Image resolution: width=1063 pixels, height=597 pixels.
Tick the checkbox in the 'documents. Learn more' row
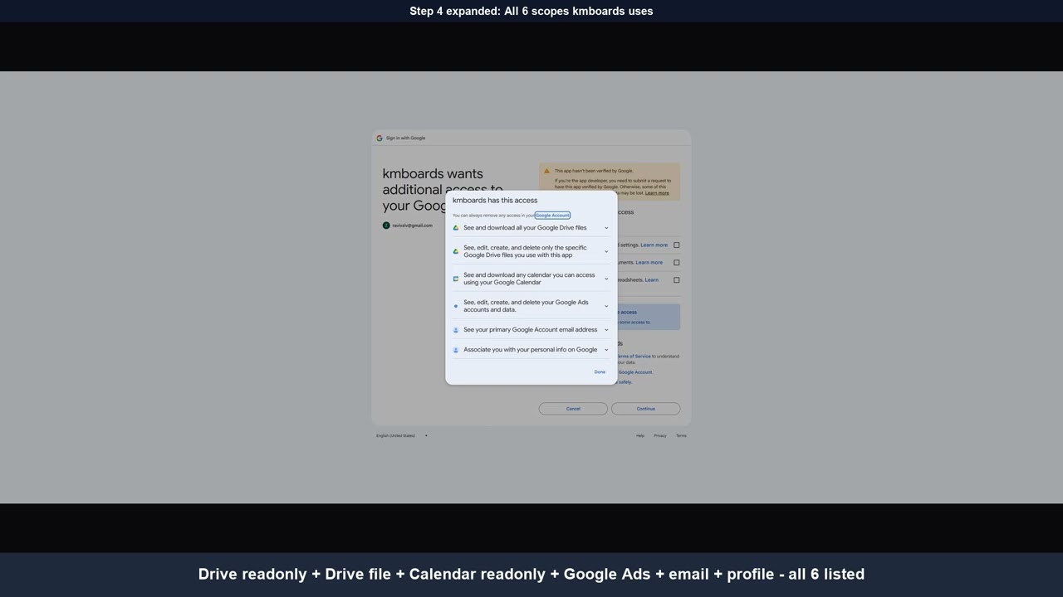676,263
